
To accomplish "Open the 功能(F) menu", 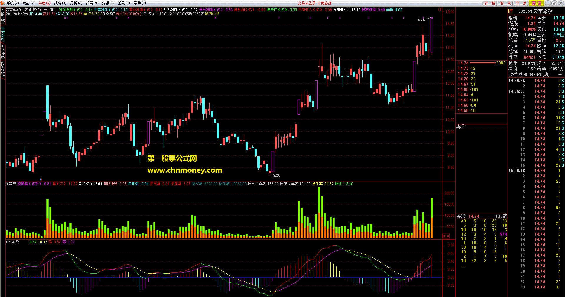I will (28, 3).
